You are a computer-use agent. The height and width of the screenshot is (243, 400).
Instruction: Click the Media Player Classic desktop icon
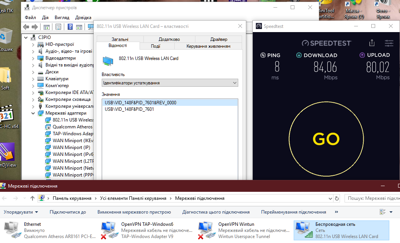(7, 113)
